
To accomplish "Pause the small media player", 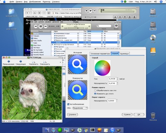I will click(94, 11).
